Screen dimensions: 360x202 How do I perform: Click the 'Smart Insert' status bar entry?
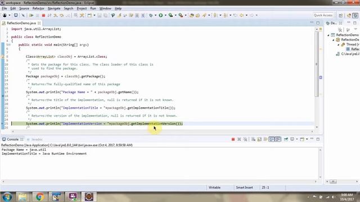pyautogui.click(x=244, y=187)
